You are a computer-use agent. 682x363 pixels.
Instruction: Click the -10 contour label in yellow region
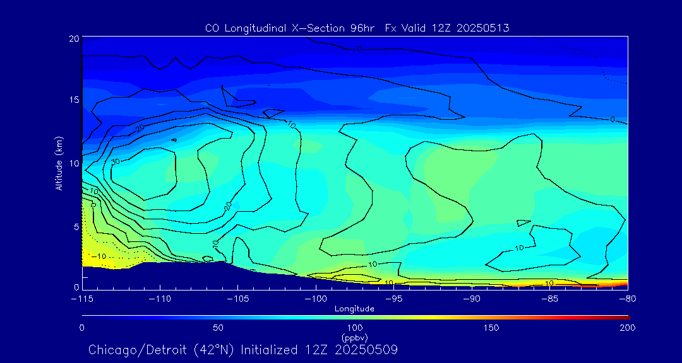tap(99, 257)
